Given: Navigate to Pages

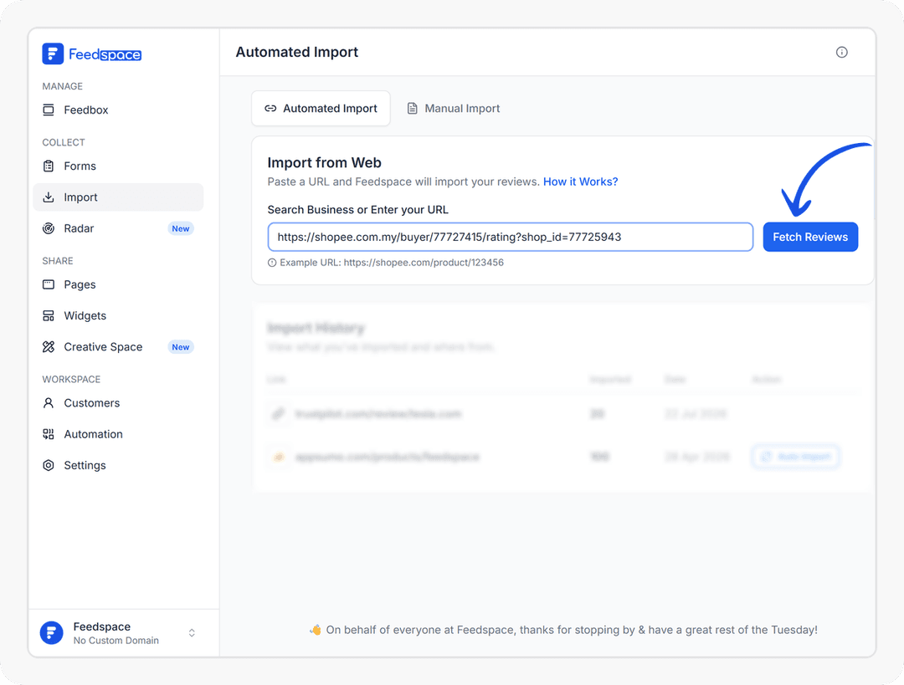Looking at the screenshot, I should pyautogui.click(x=118, y=284).
